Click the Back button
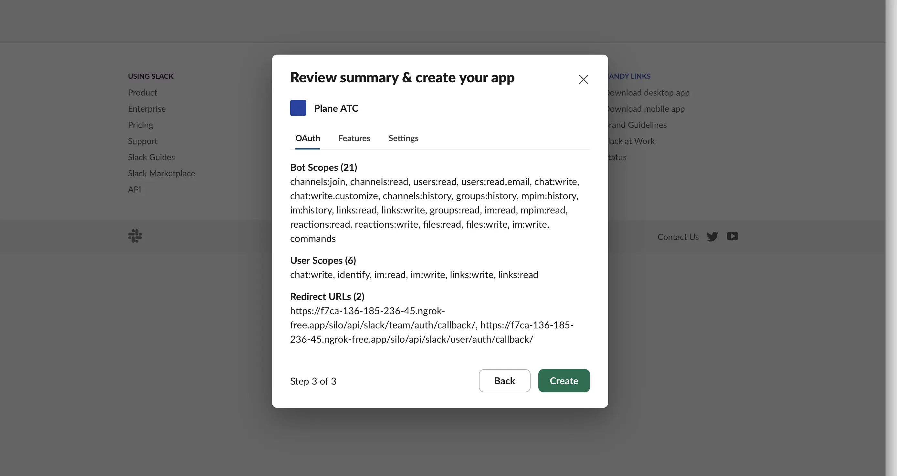Screen dimensions: 897x476 pyautogui.click(x=504, y=381)
